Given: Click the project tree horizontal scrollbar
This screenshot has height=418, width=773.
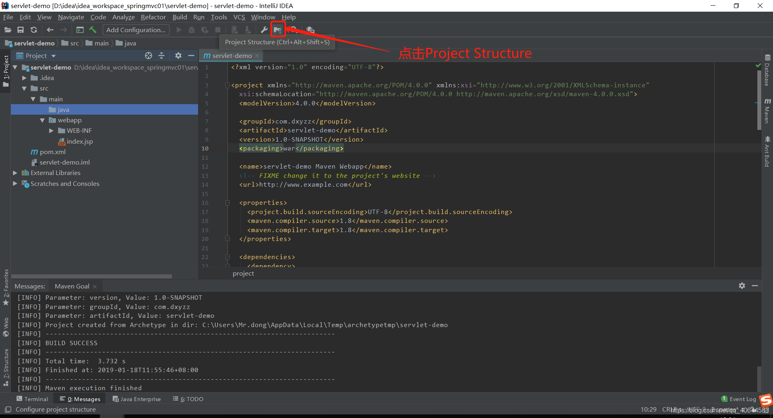Looking at the screenshot, I should 92,276.
